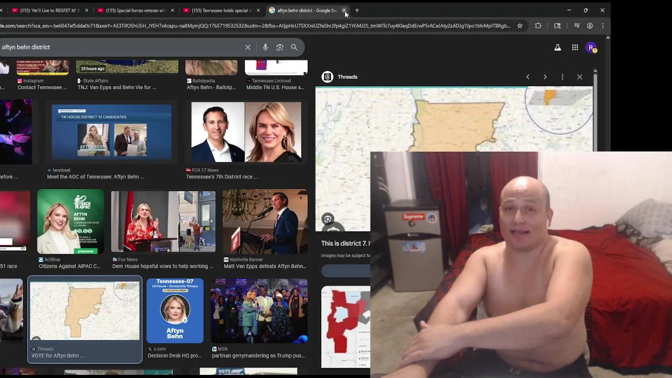This screenshot has width=672, height=378.
Task: Clear the search box text with X
Action: click(x=248, y=47)
